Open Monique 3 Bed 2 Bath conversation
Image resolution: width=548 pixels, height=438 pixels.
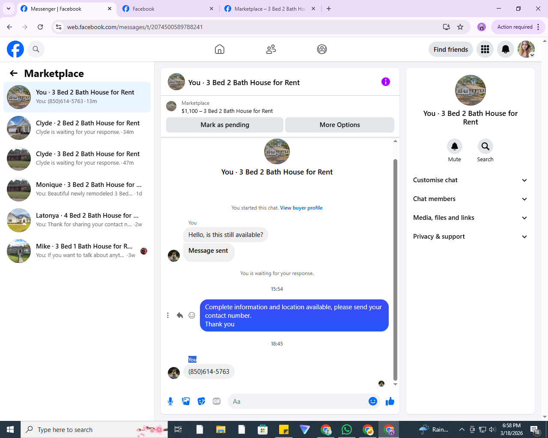pos(77,189)
